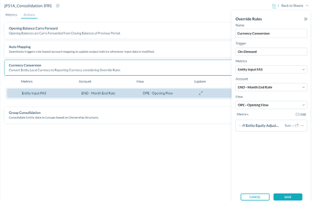The image size is (313, 201).
Task: Change the Sum aggregation dropdown
Action: coord(289,126)
